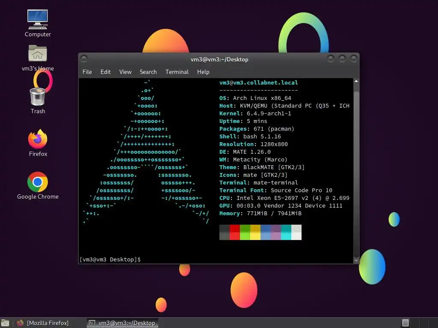Open the Search menu in terminal
This screenshot has width=438, height=328.
pyautogui.click(x=148, y=72)
